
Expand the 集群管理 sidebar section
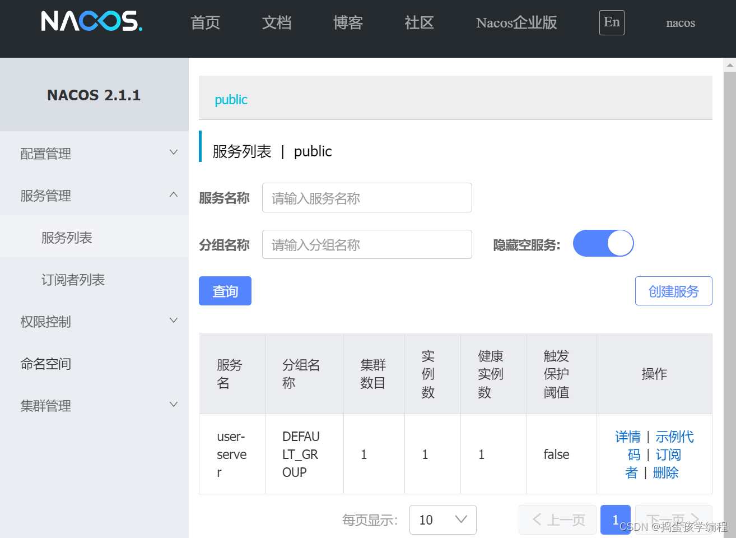tap(94, 405)
